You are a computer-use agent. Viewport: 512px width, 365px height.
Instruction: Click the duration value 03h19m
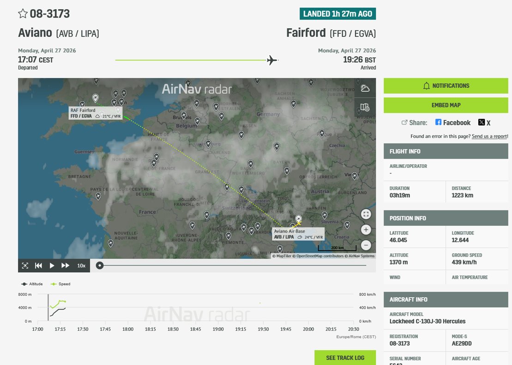coord(400,195)
